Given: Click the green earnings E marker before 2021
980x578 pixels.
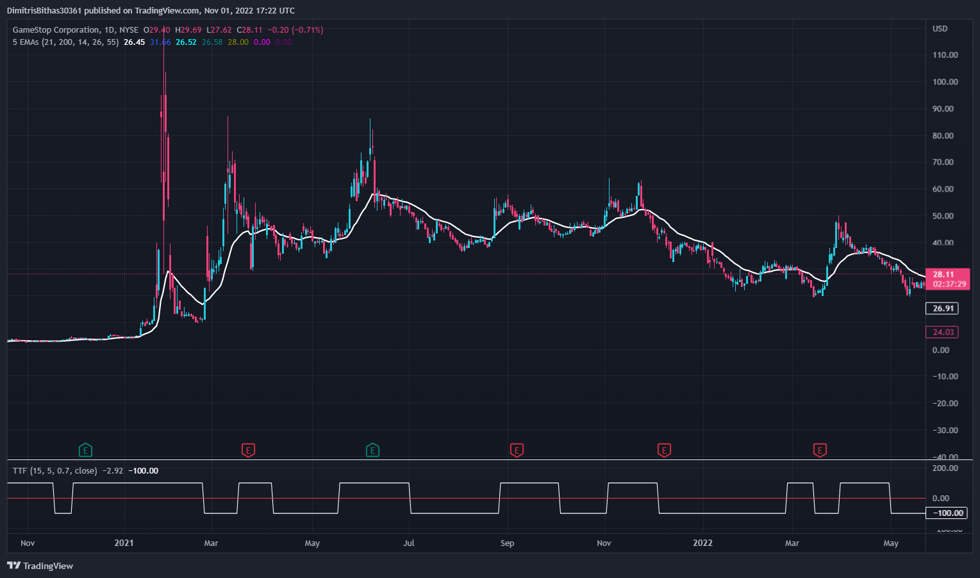Looking at the screenshot, I should [x=85, y=450].
